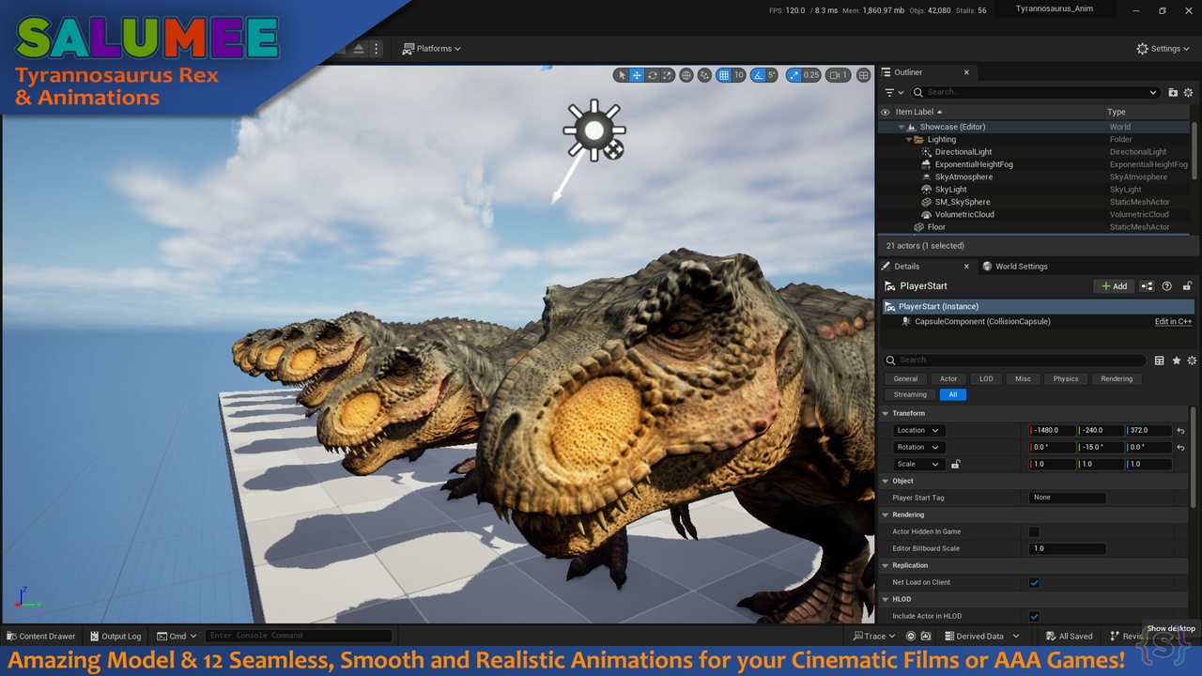Screen dimensions: 1202x676
Task: Open scale snap value 0.25
Action: 811,75
